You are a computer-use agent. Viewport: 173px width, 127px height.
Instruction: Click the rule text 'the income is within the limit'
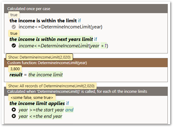pos(43,21)
